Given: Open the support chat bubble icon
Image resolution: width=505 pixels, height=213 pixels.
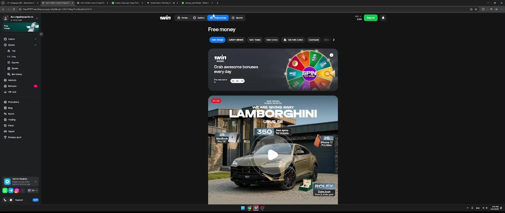Looking at the screenshot, I should tap(11, 200).
